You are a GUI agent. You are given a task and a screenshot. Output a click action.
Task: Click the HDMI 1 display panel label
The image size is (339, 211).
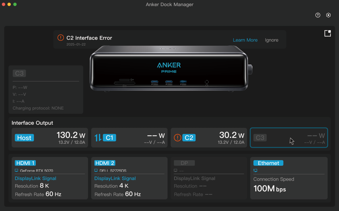tap(25, 163)
